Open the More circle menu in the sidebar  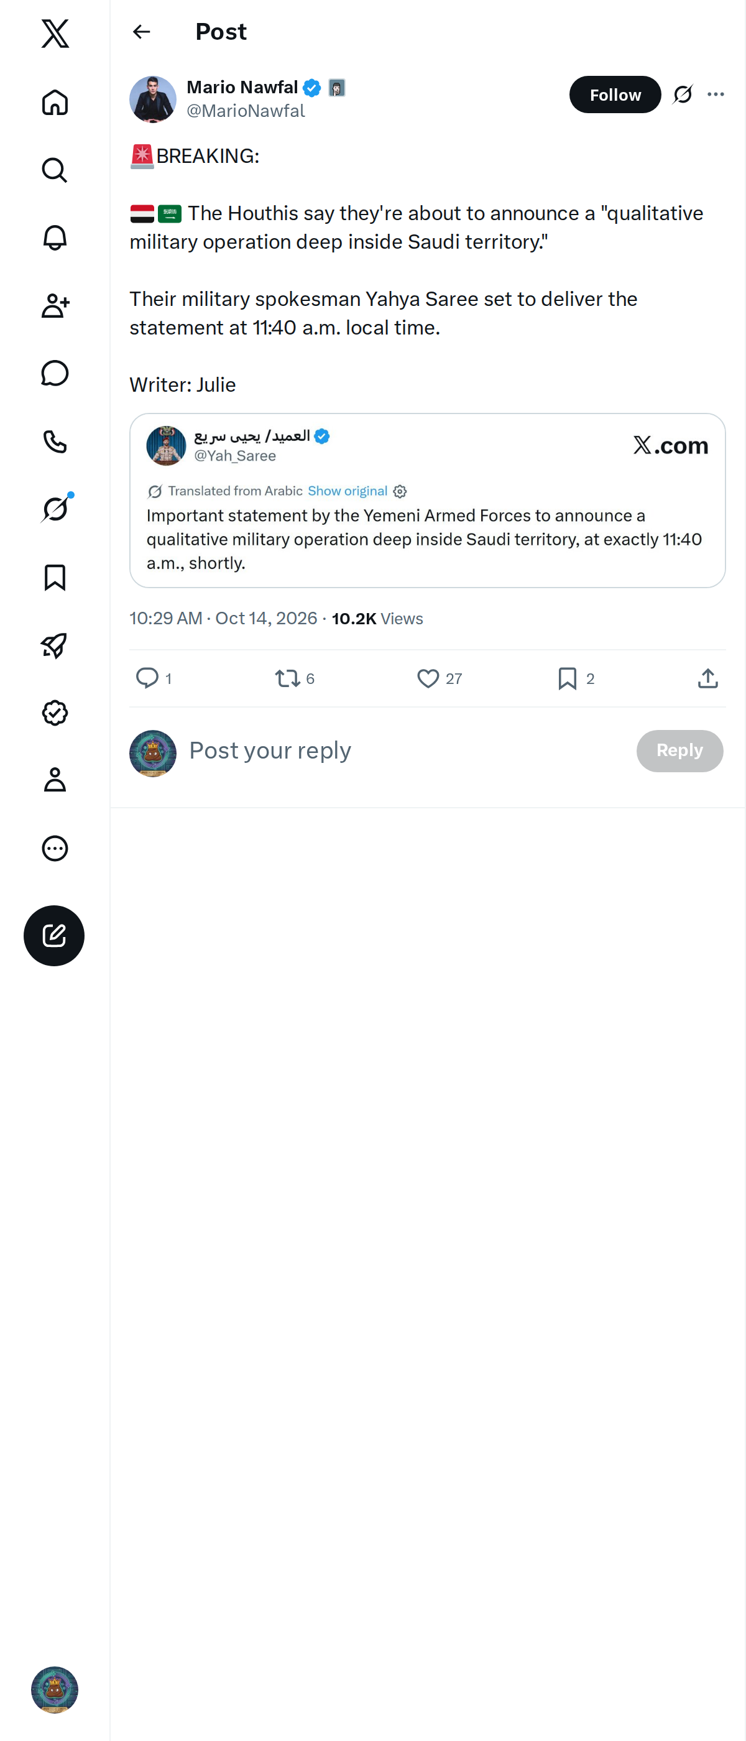click(55, 848)
